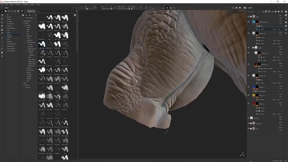This screenshot has height=162, width=288.
Task: Hide the dark blue thumbnail fill layer
Action: pyautogui.click(x=248, y=87)
